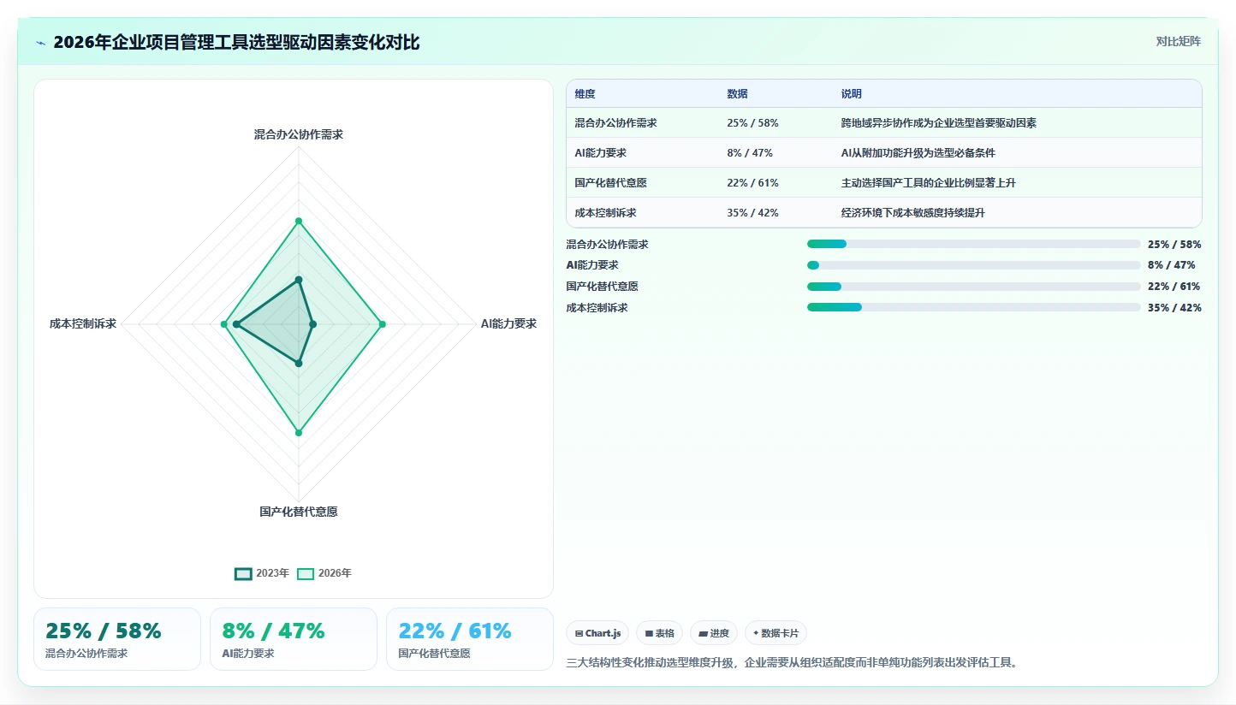Click radar axis label 成本控制诉求
The width and height of the screenshot is (1236, 705).
point(83,323)
